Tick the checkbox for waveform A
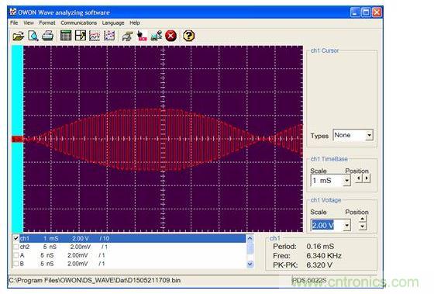The height and width of the screenshot is (294, 434). coord(16,255)
